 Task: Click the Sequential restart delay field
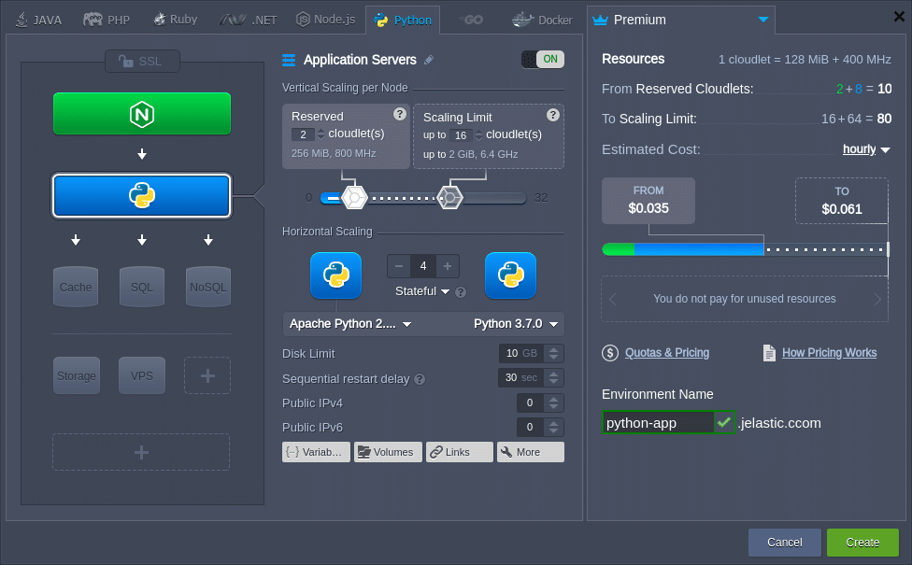tap(520, 378)
